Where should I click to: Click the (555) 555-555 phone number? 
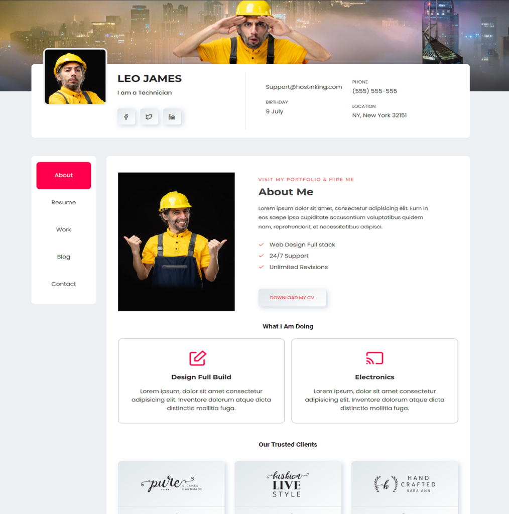374,91
